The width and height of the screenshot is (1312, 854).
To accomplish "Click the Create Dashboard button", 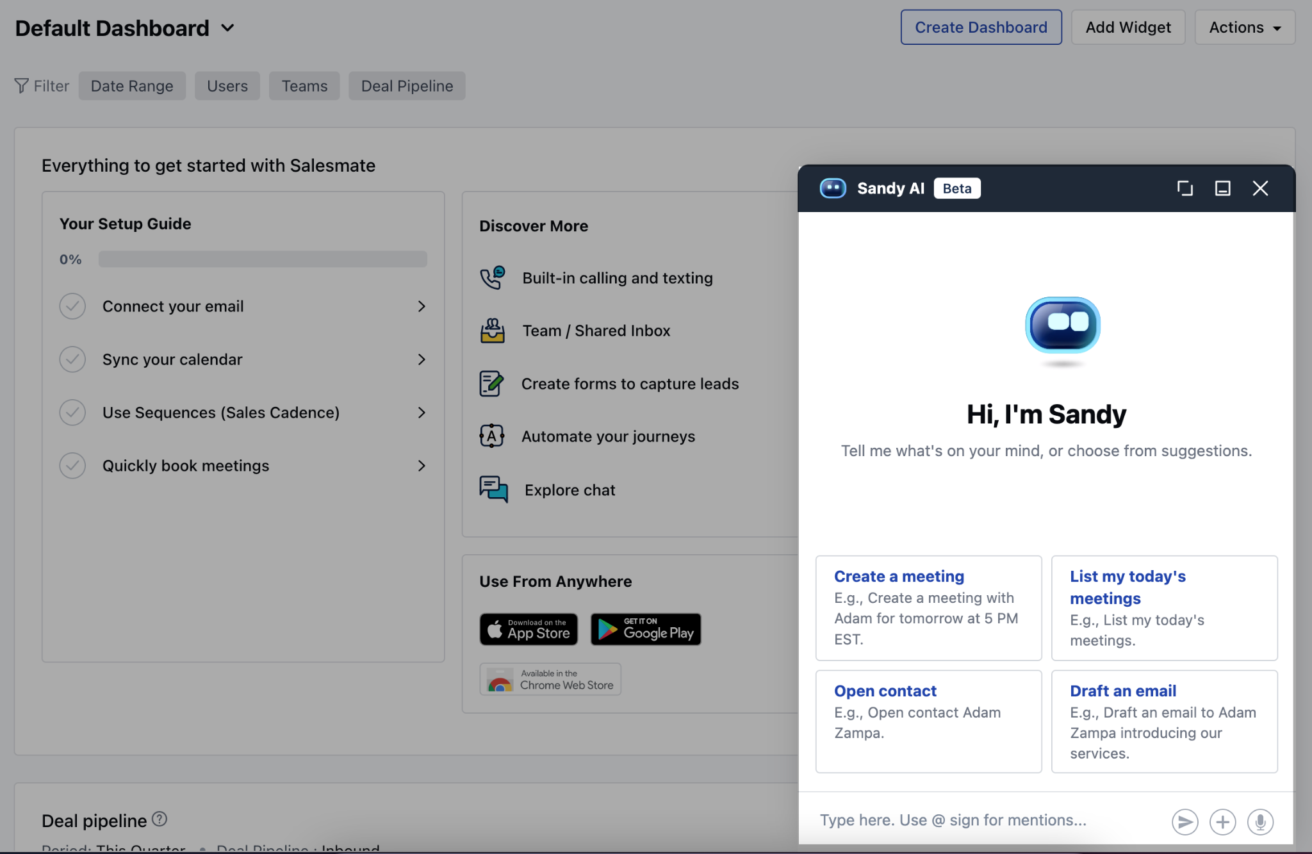I will click(981, 28).
